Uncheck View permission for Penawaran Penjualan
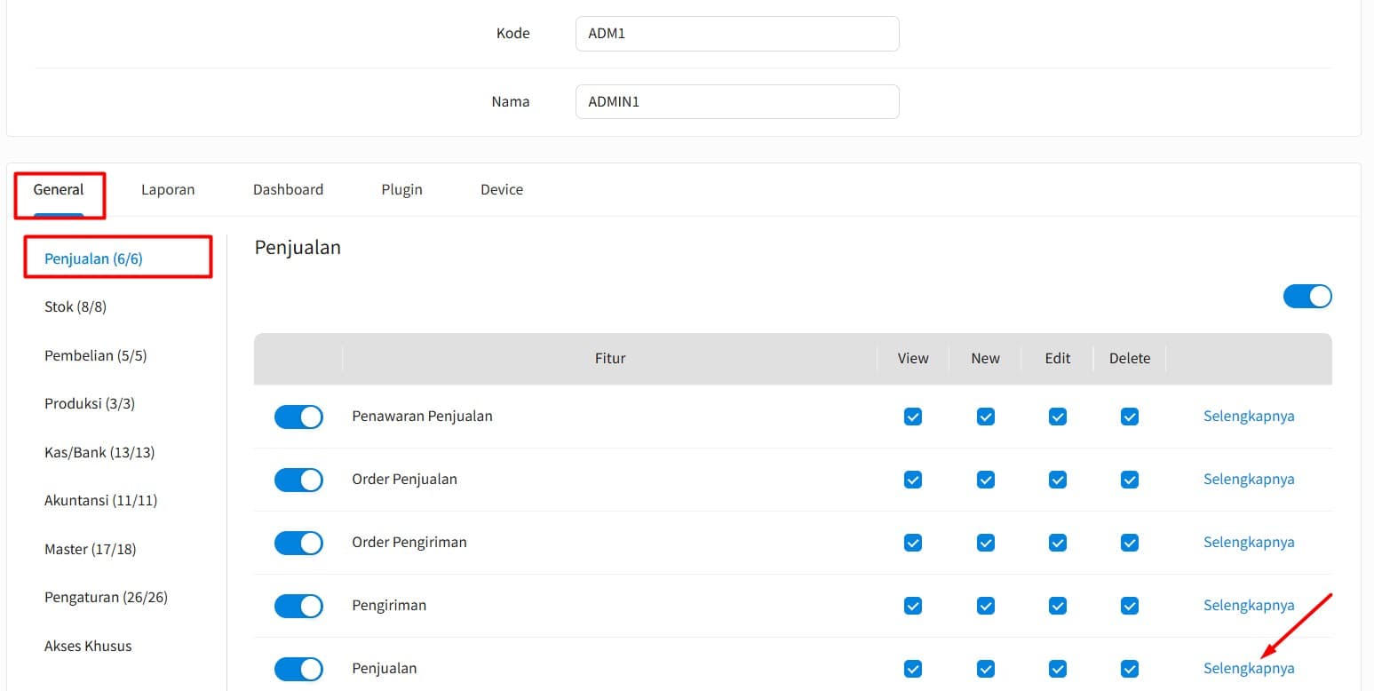 tap(912, 416)
